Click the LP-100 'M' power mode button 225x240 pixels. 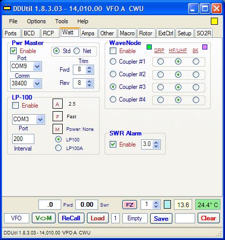pos(58,129)
